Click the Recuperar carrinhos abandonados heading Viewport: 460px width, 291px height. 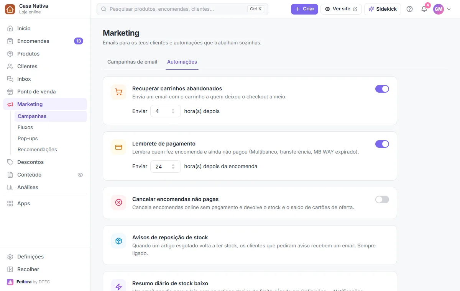[x=177, y=88]
